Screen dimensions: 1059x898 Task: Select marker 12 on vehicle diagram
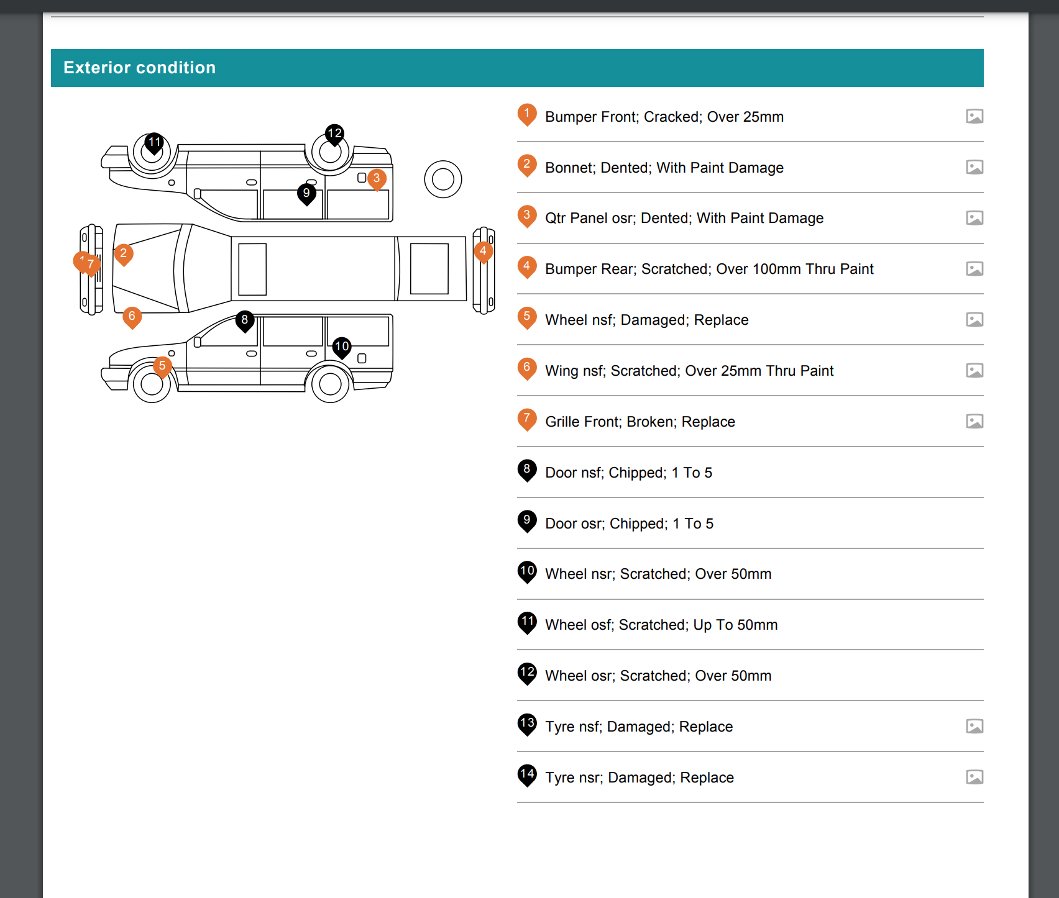point(334,134)
